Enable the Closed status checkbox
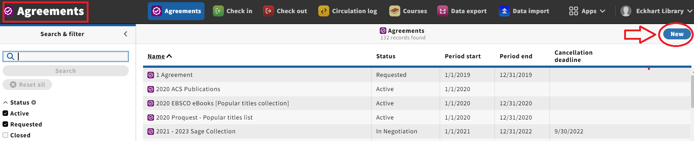The height and width of the screenshot is (141, 694). (x=5, y=135)
